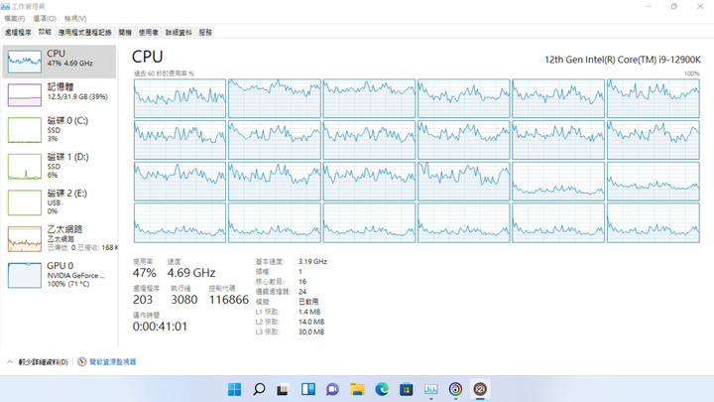Click the 3080 threads count
Image resolution: width=714 pixels, height=402 pixels.
(184, 300)
